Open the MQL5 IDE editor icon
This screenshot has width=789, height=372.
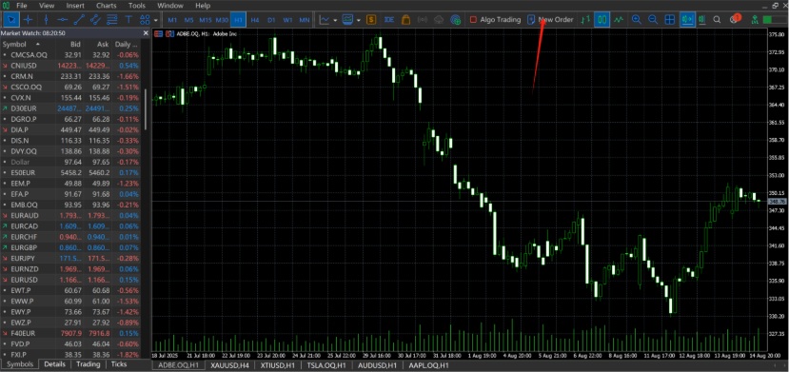388,20
